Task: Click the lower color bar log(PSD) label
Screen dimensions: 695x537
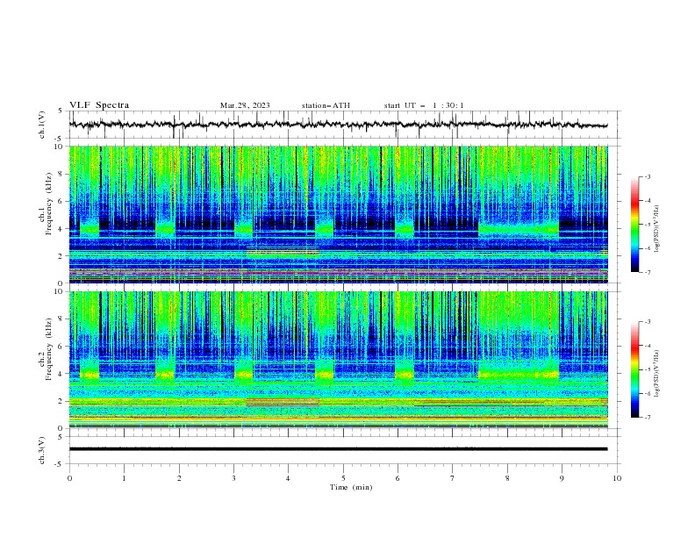Action: (657, 374)
